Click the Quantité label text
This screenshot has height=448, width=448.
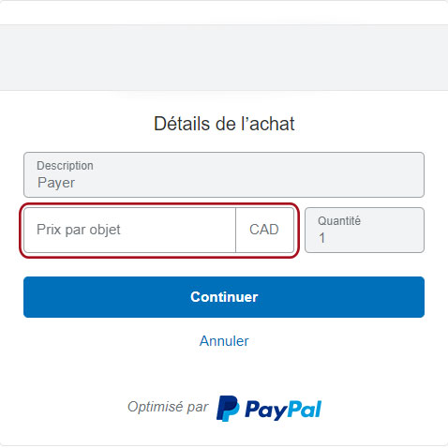[339, 221]
